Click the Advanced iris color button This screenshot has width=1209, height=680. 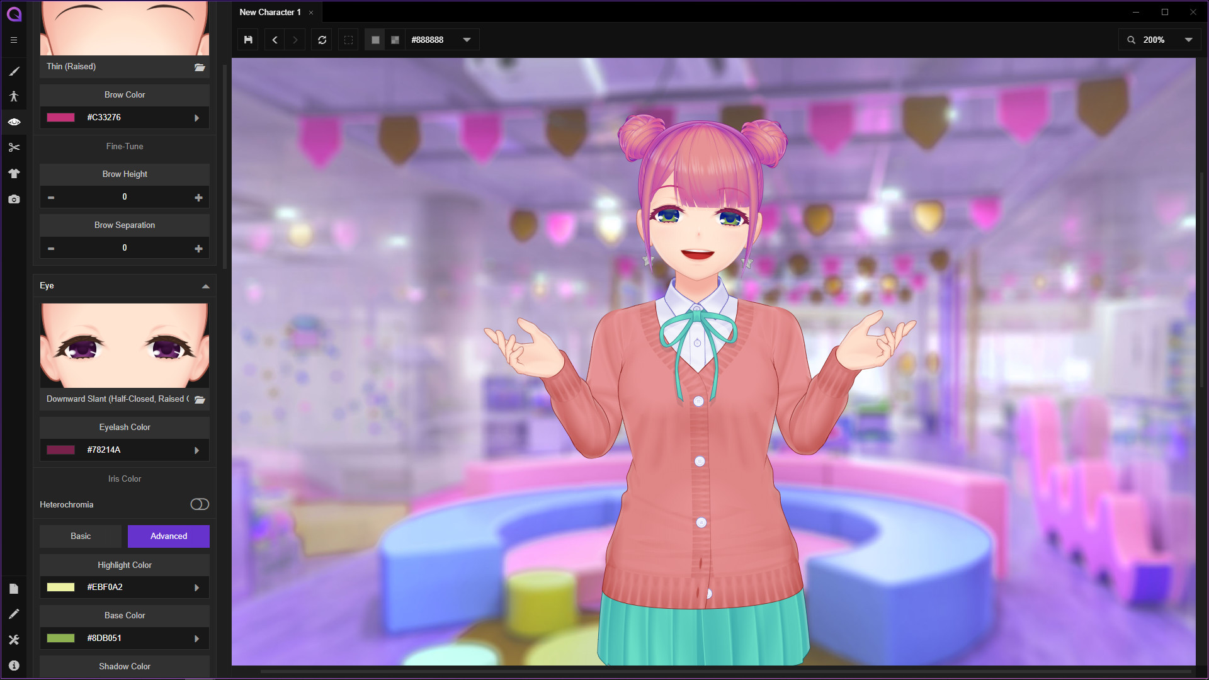169,536
